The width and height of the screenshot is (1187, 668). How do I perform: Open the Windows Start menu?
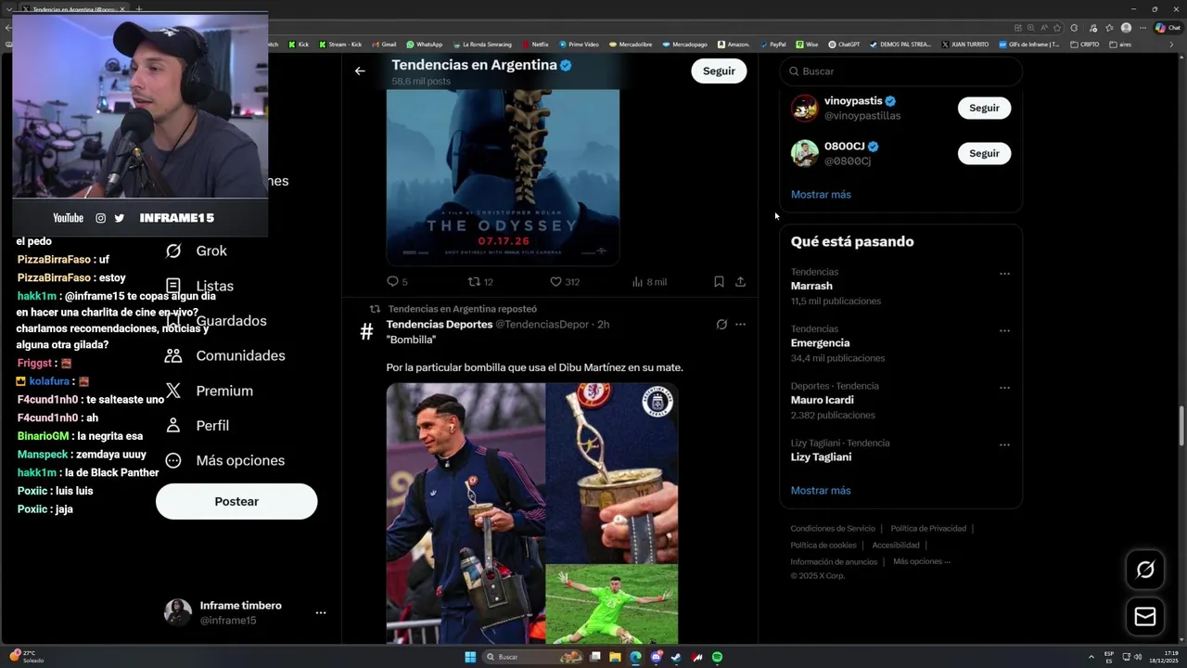click(470, 657)
